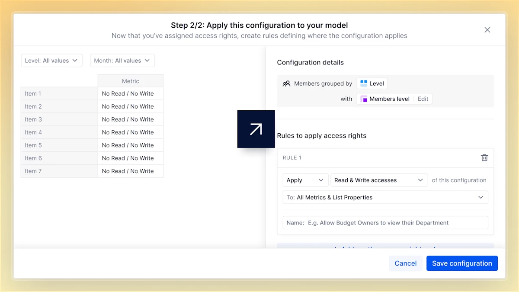Image resolution: width=519 pixels, height=292 pixels.
Task: Delete Rule 1 with trash icon
Action: (484, 158)
